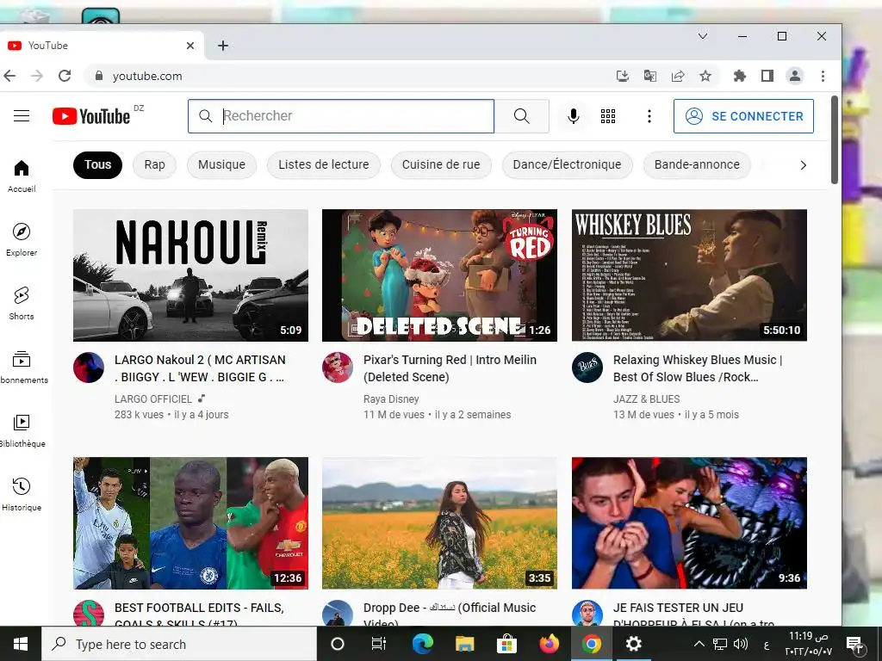Open Firefox from taskbar
This screenshot has height=661, width=882.
(x=549, y=644)
